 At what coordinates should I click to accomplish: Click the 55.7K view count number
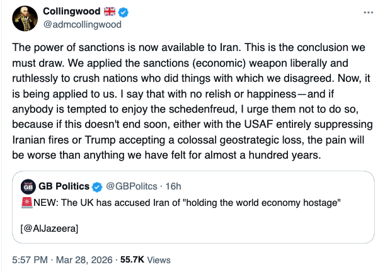[132, 259]
